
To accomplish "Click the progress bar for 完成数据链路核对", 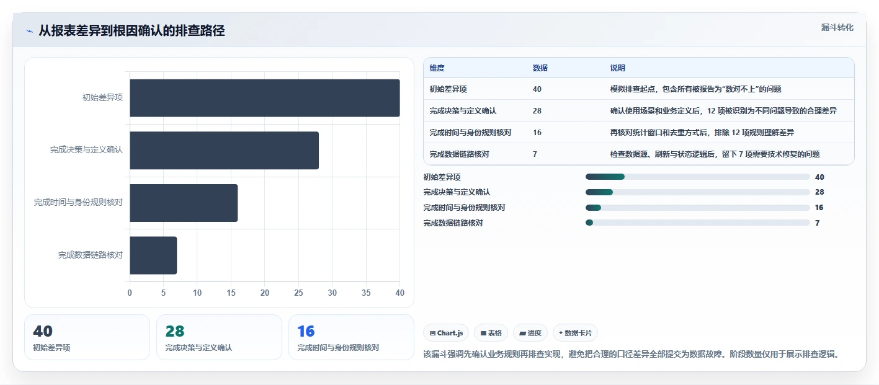I will 697,223.
